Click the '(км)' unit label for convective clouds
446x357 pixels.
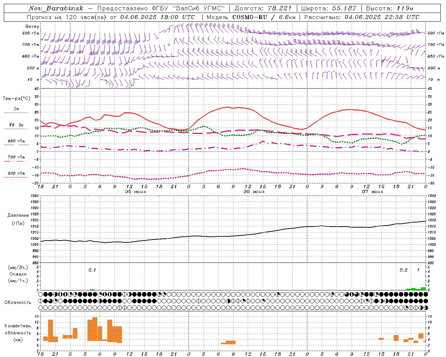coord(18,340)
